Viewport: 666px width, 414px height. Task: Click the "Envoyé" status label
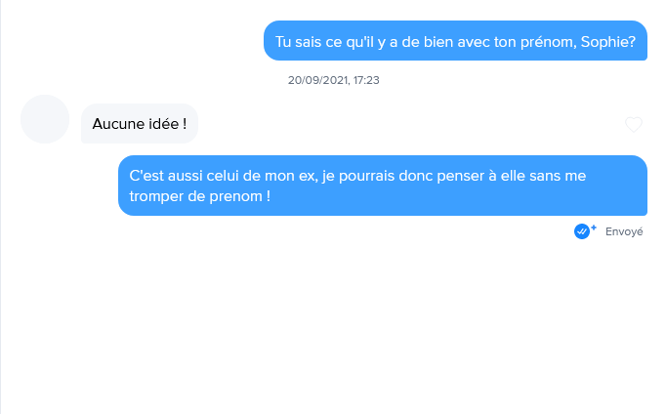click(624, 232)
